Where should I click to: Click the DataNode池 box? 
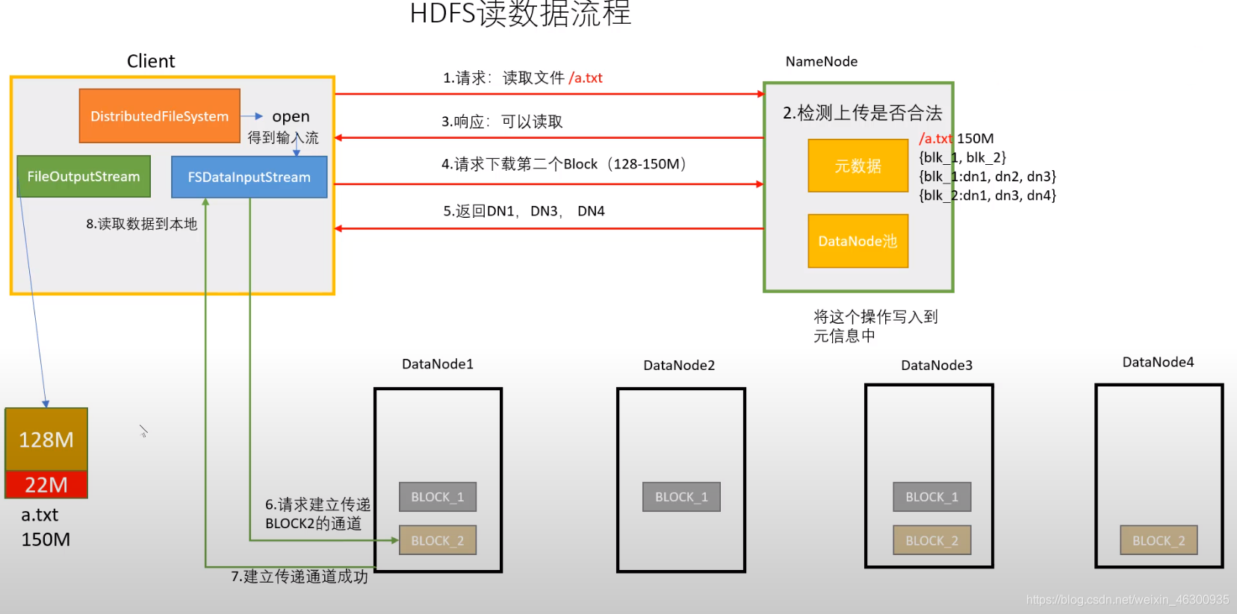[x=858, y=241]
